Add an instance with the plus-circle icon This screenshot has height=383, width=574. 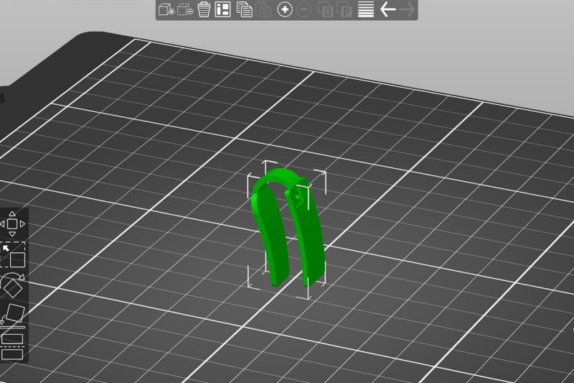pyautogui.click(x=285, y=9)
